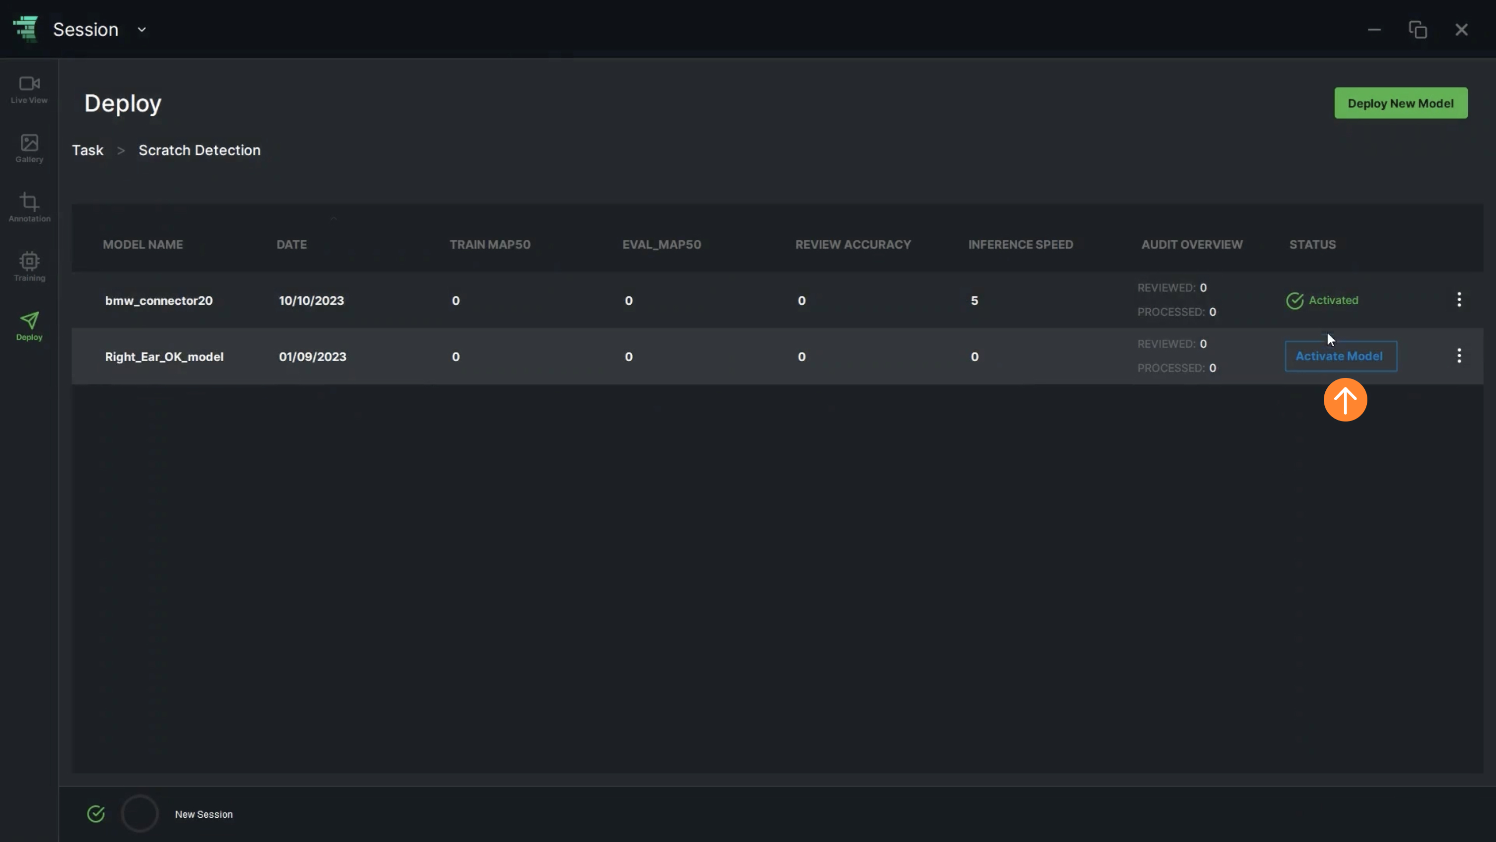
Task: Click STATUS column header
Action: (x=1312, y=244)
